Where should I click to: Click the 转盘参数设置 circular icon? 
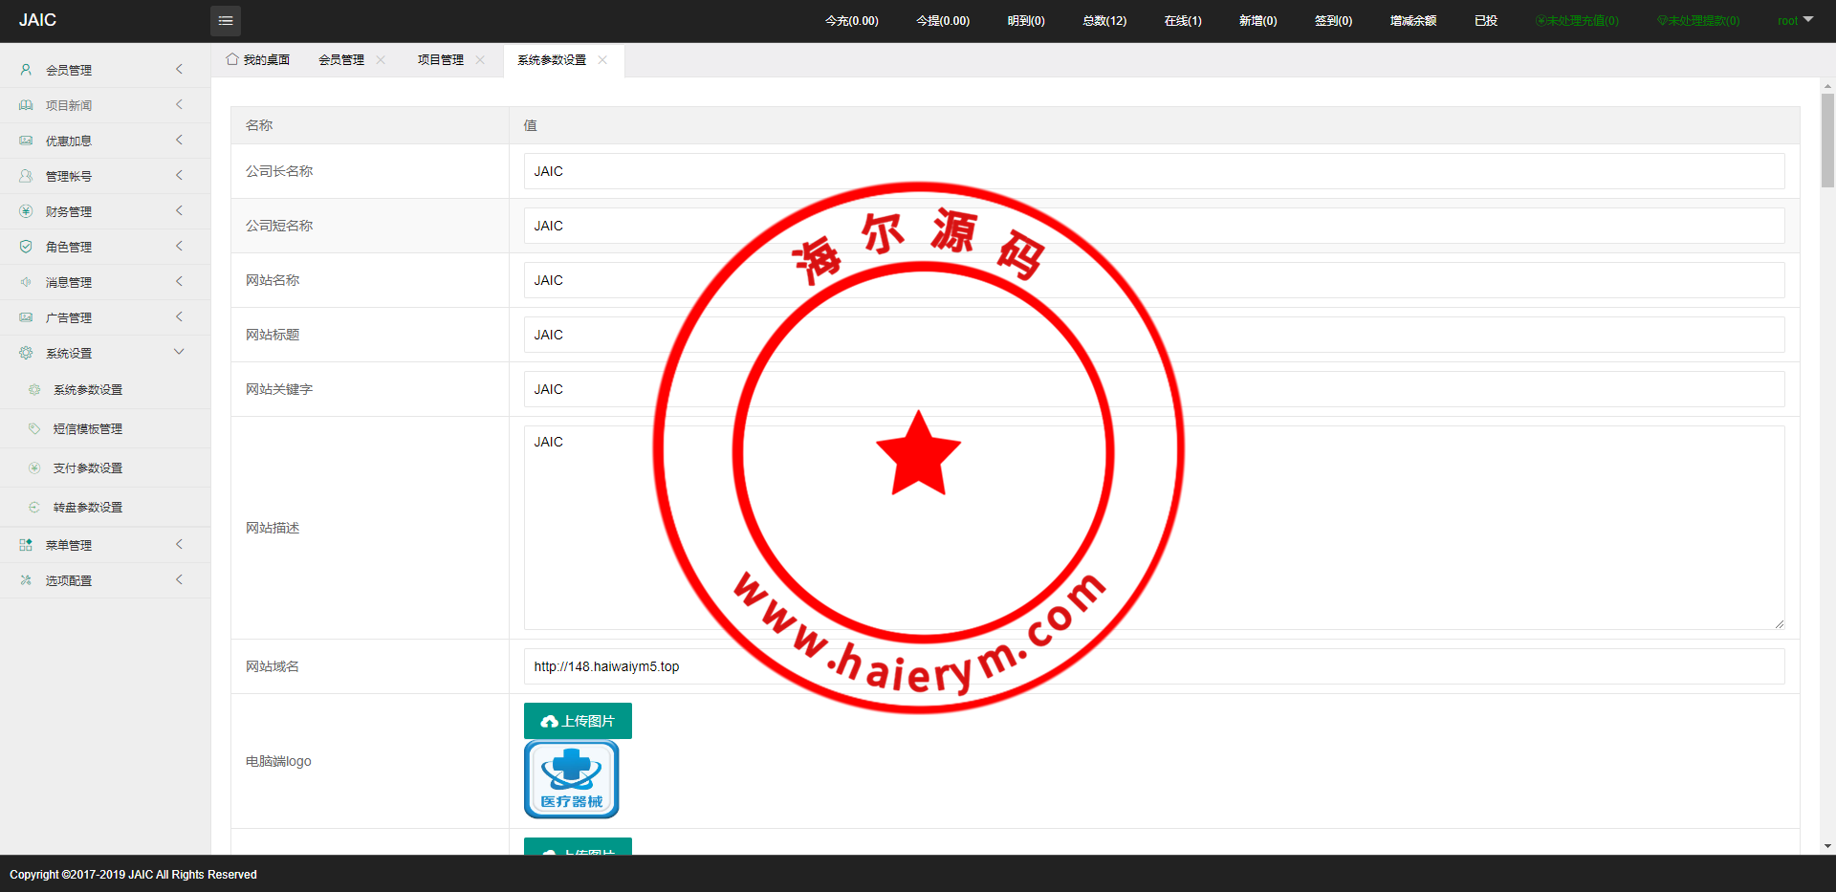[34, 508]
